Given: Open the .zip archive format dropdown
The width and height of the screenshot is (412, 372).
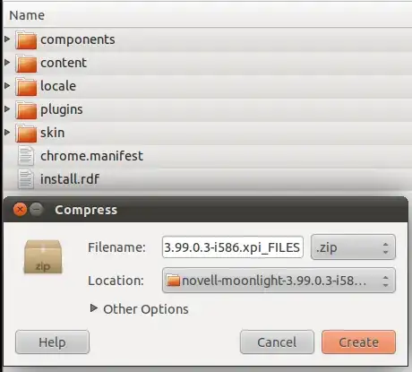Looking at the screenshot, I should 353,247.
